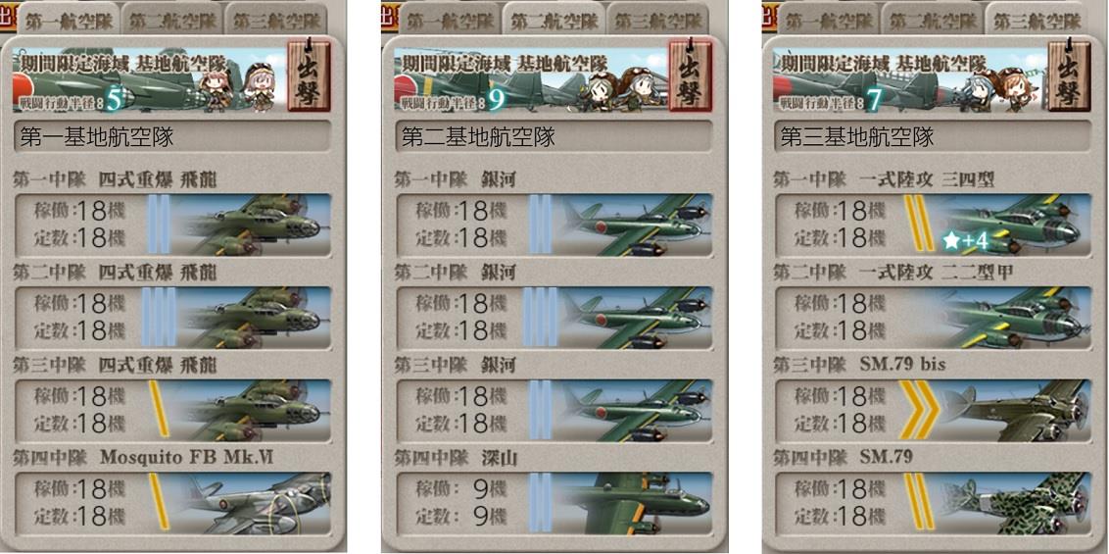Click the 深山 bomber aircraft image

pyautogui.click(x=631, y=504)
